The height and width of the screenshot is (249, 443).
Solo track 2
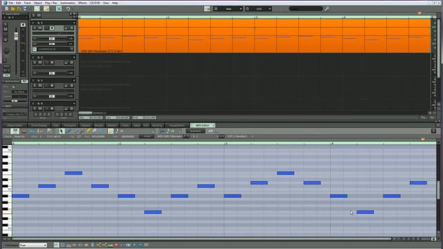(35, 62)
